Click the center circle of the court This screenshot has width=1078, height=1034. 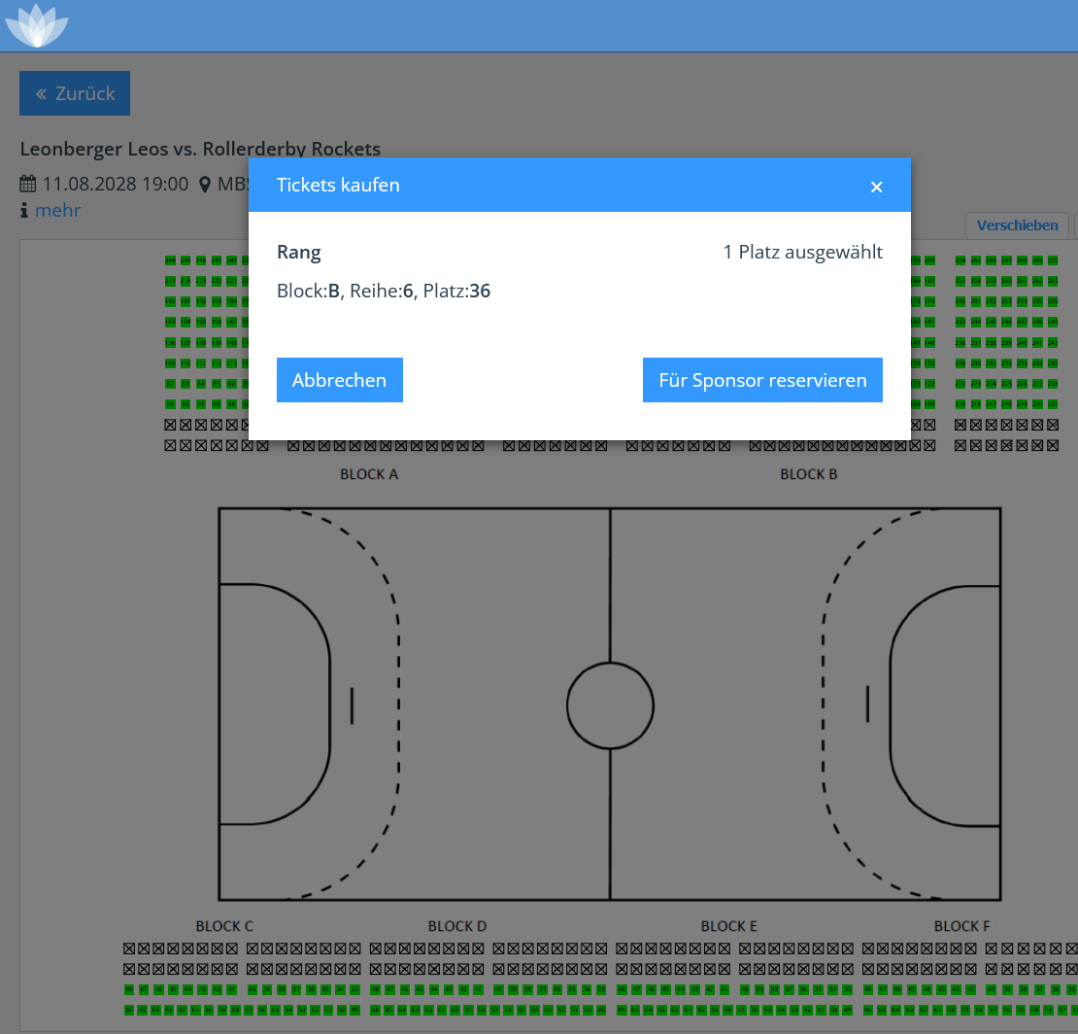[610, 706]
